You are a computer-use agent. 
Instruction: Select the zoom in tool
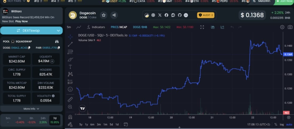coord(70,107)
